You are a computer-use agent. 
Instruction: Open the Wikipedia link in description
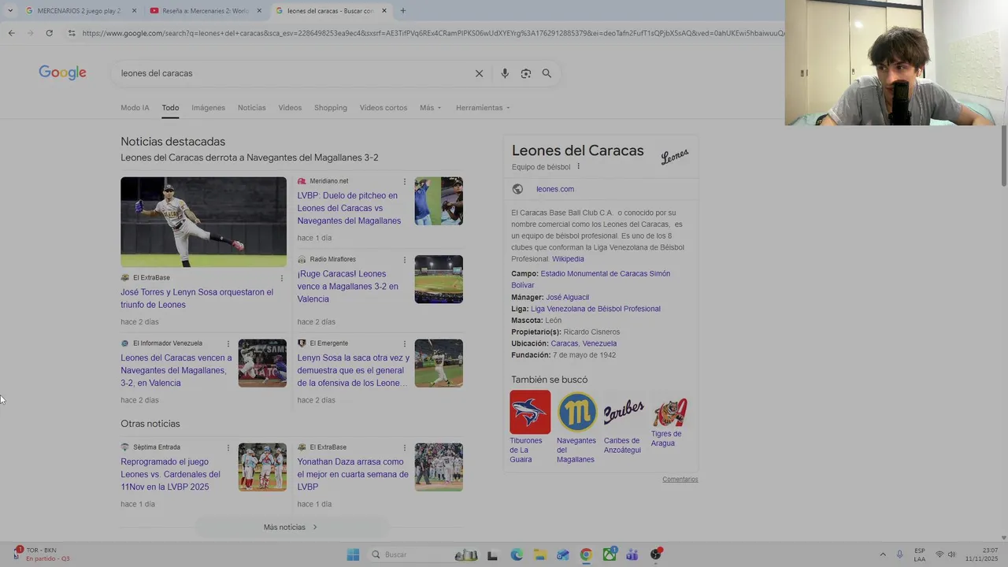point(568,259)
